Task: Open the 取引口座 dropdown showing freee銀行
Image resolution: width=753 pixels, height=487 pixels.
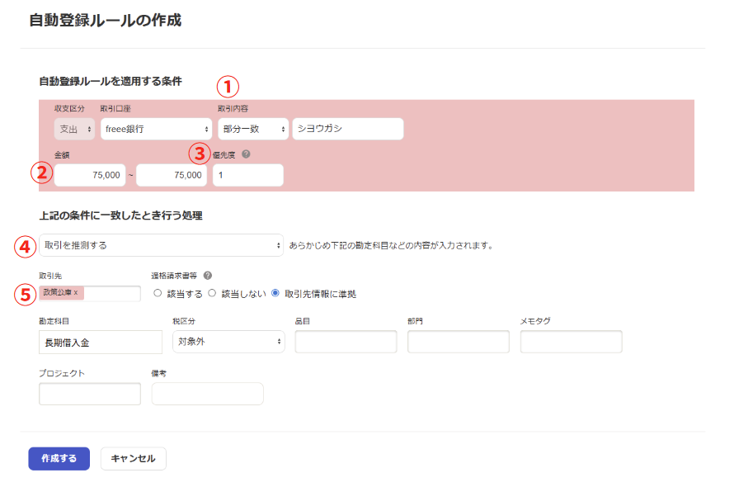Action: 156,130
